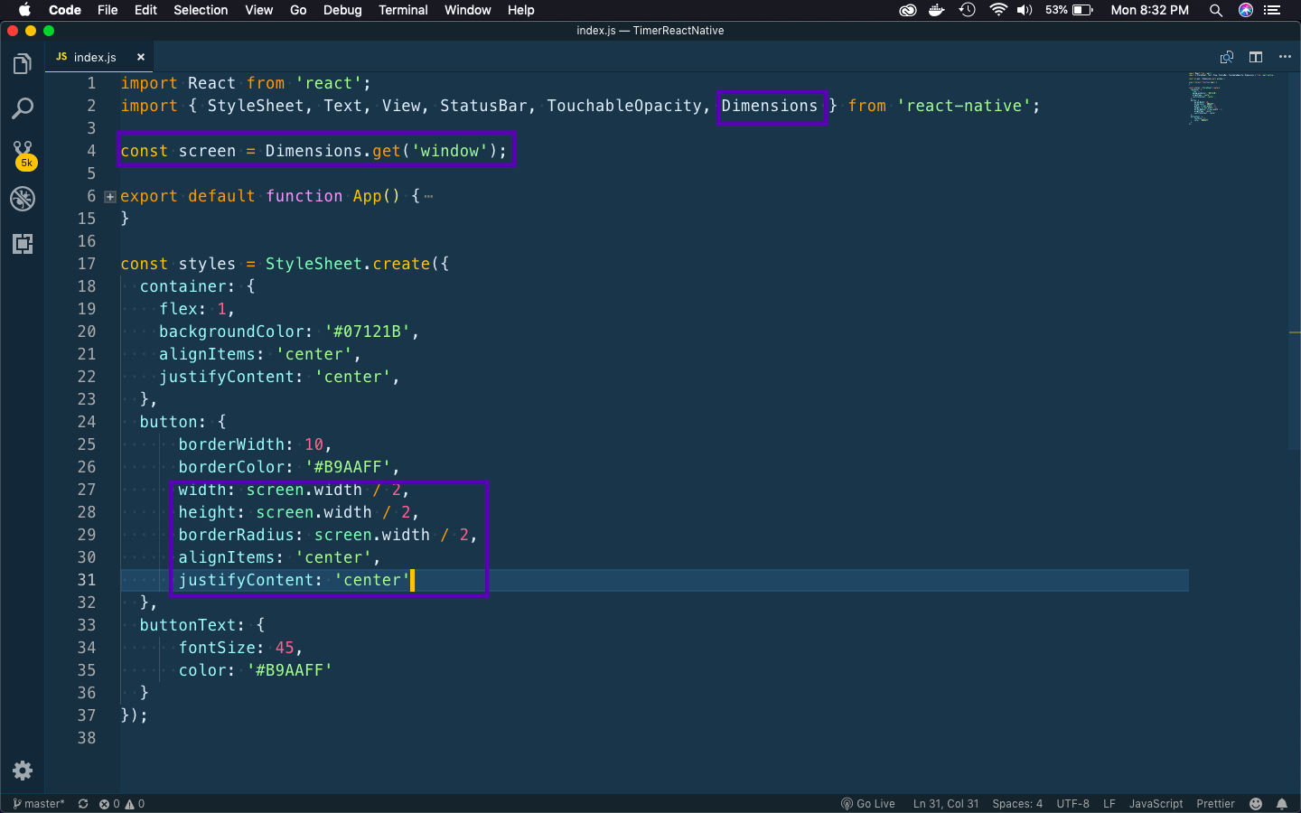Place cursor on '#07121B' color value
The width and height of the screenshot is (1301, 813).
coord(368,332)
